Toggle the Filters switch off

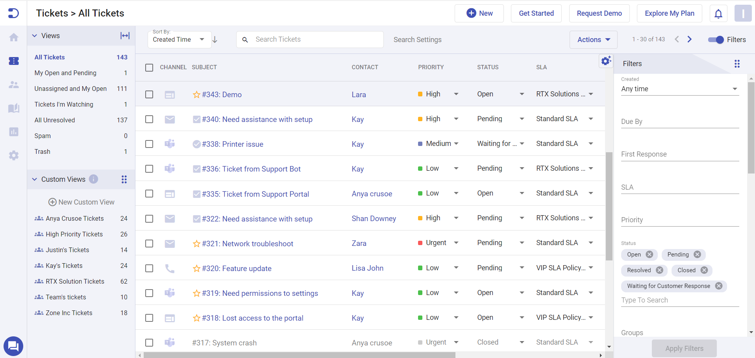[716, 40]
